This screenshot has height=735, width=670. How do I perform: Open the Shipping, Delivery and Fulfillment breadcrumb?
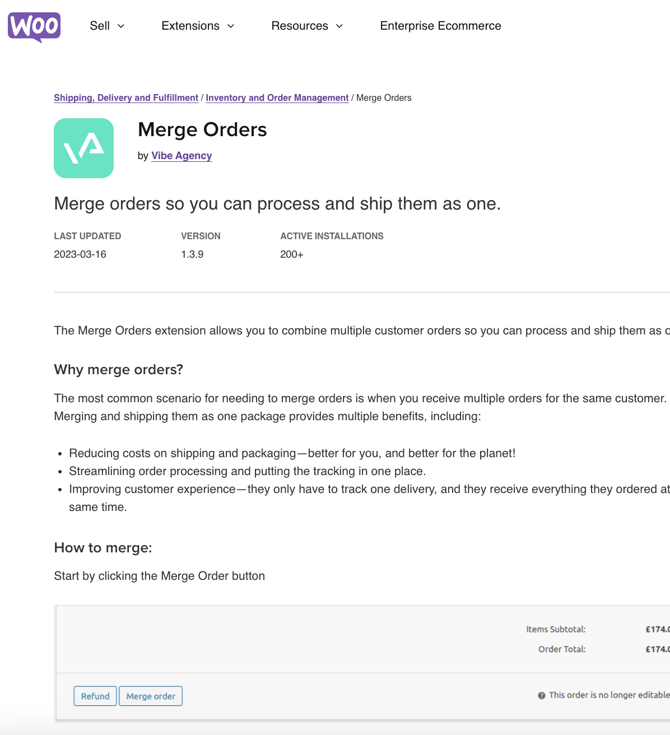coord(125,97)
